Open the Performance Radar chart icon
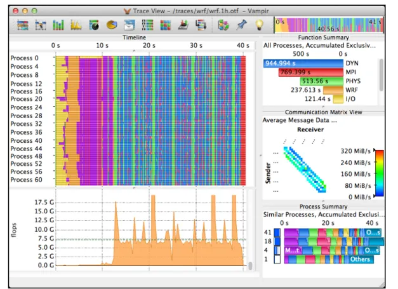This screenshot has width=398, height=289. (94, 25)
